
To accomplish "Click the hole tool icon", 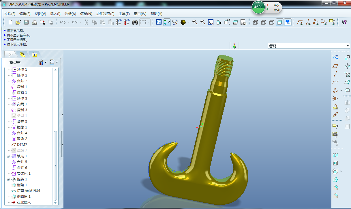I will click(x=335, y=155).
